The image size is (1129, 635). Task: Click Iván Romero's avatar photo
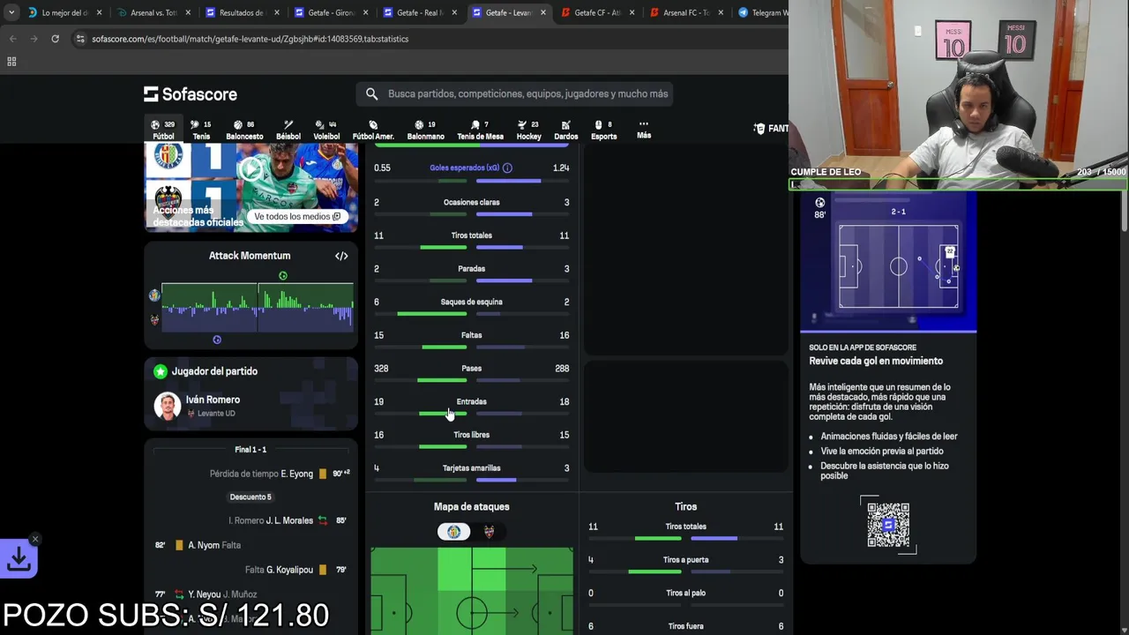167,406
